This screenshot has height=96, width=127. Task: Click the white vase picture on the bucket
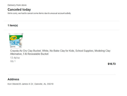tap(21, 41)
